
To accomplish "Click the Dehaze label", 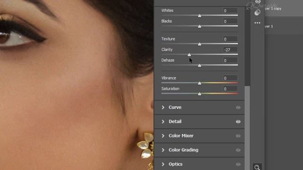I will pos(168,60).
